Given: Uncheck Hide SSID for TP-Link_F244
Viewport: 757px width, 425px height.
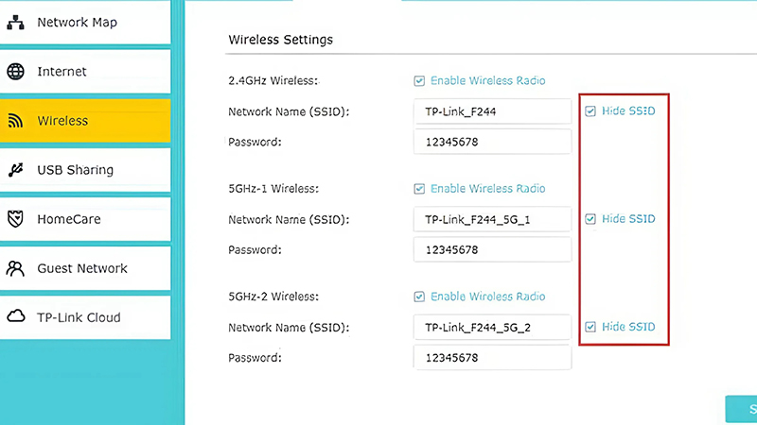Looking at the screenshot, I should pos(590,111).
